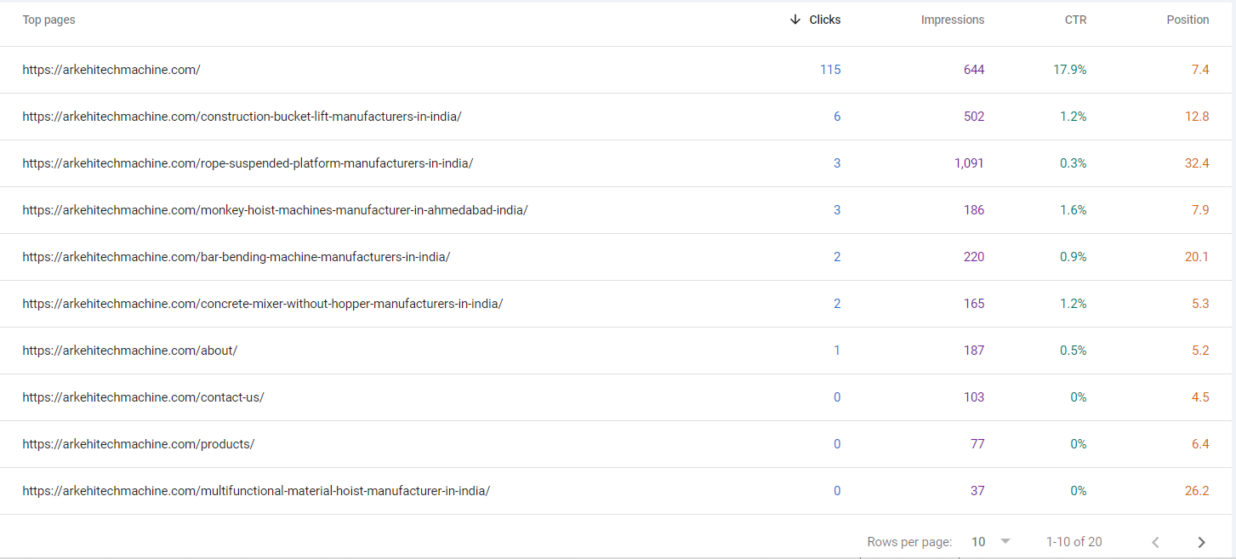Screen dimensions: 1236x559
Task: Go to the next page of results
Action: tap(1202, 542)
